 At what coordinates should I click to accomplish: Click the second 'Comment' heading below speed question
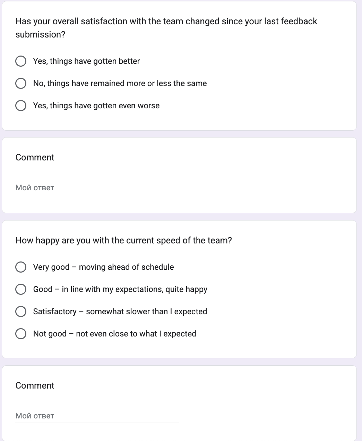point(35,386)
